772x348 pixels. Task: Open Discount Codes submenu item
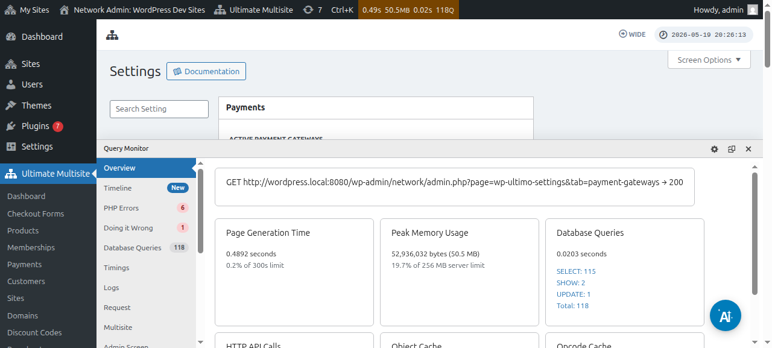coord(48,332)
